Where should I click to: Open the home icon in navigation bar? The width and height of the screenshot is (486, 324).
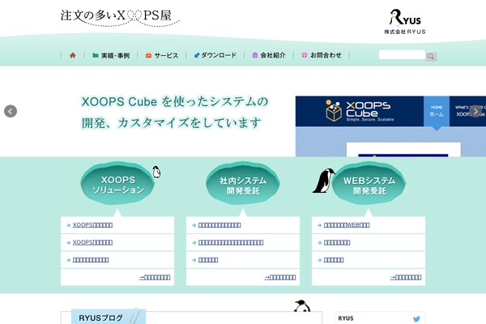73,55
